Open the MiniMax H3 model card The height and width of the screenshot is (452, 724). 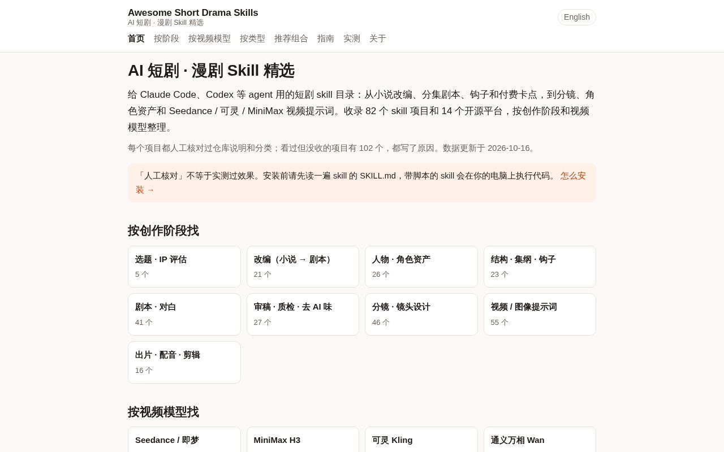303,440
